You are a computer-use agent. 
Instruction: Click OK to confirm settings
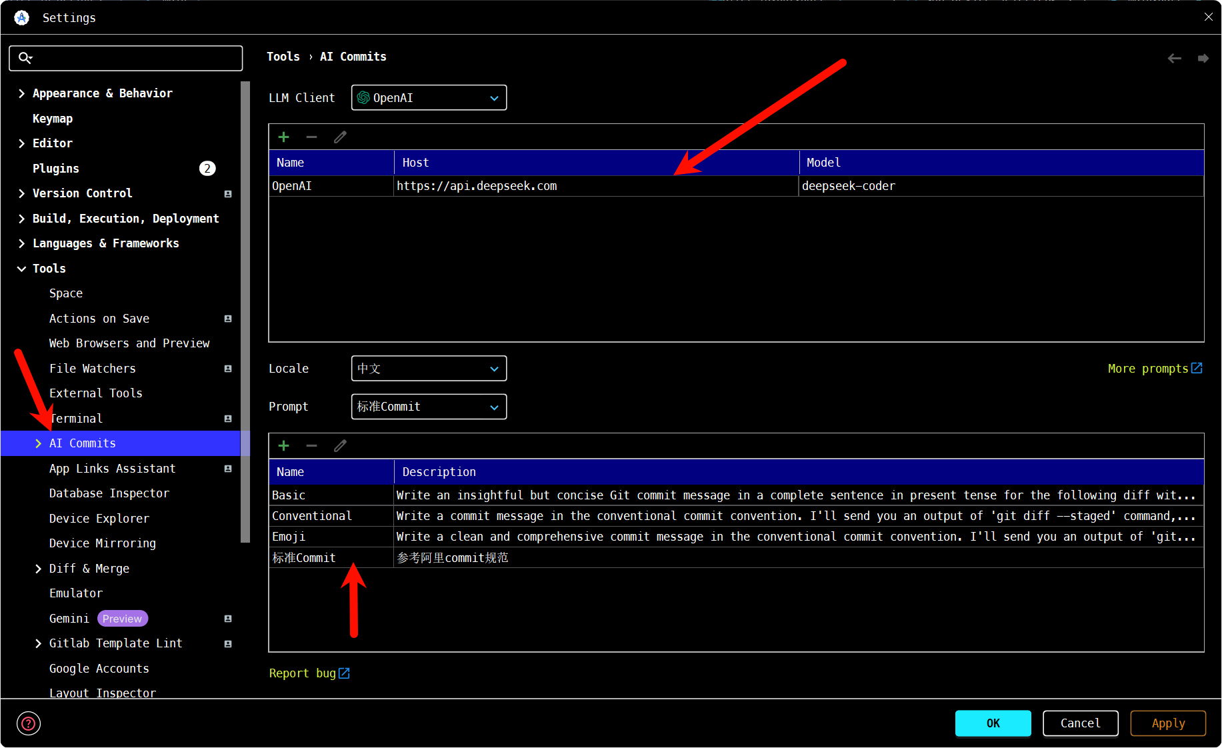coord(993,723)
